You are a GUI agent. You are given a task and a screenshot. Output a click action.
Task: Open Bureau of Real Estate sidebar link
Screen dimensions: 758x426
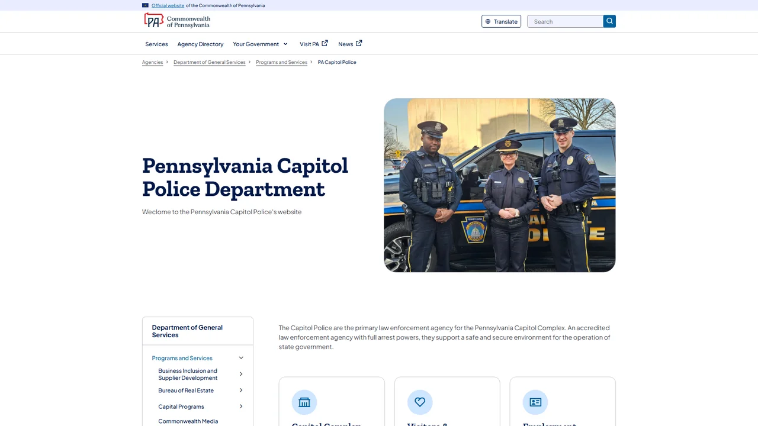186,390
